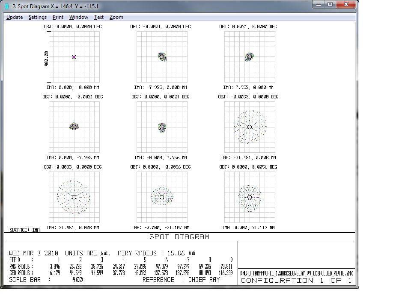411x308 pixels.
Task: Open the Update menu
Action: click(15, 17)
